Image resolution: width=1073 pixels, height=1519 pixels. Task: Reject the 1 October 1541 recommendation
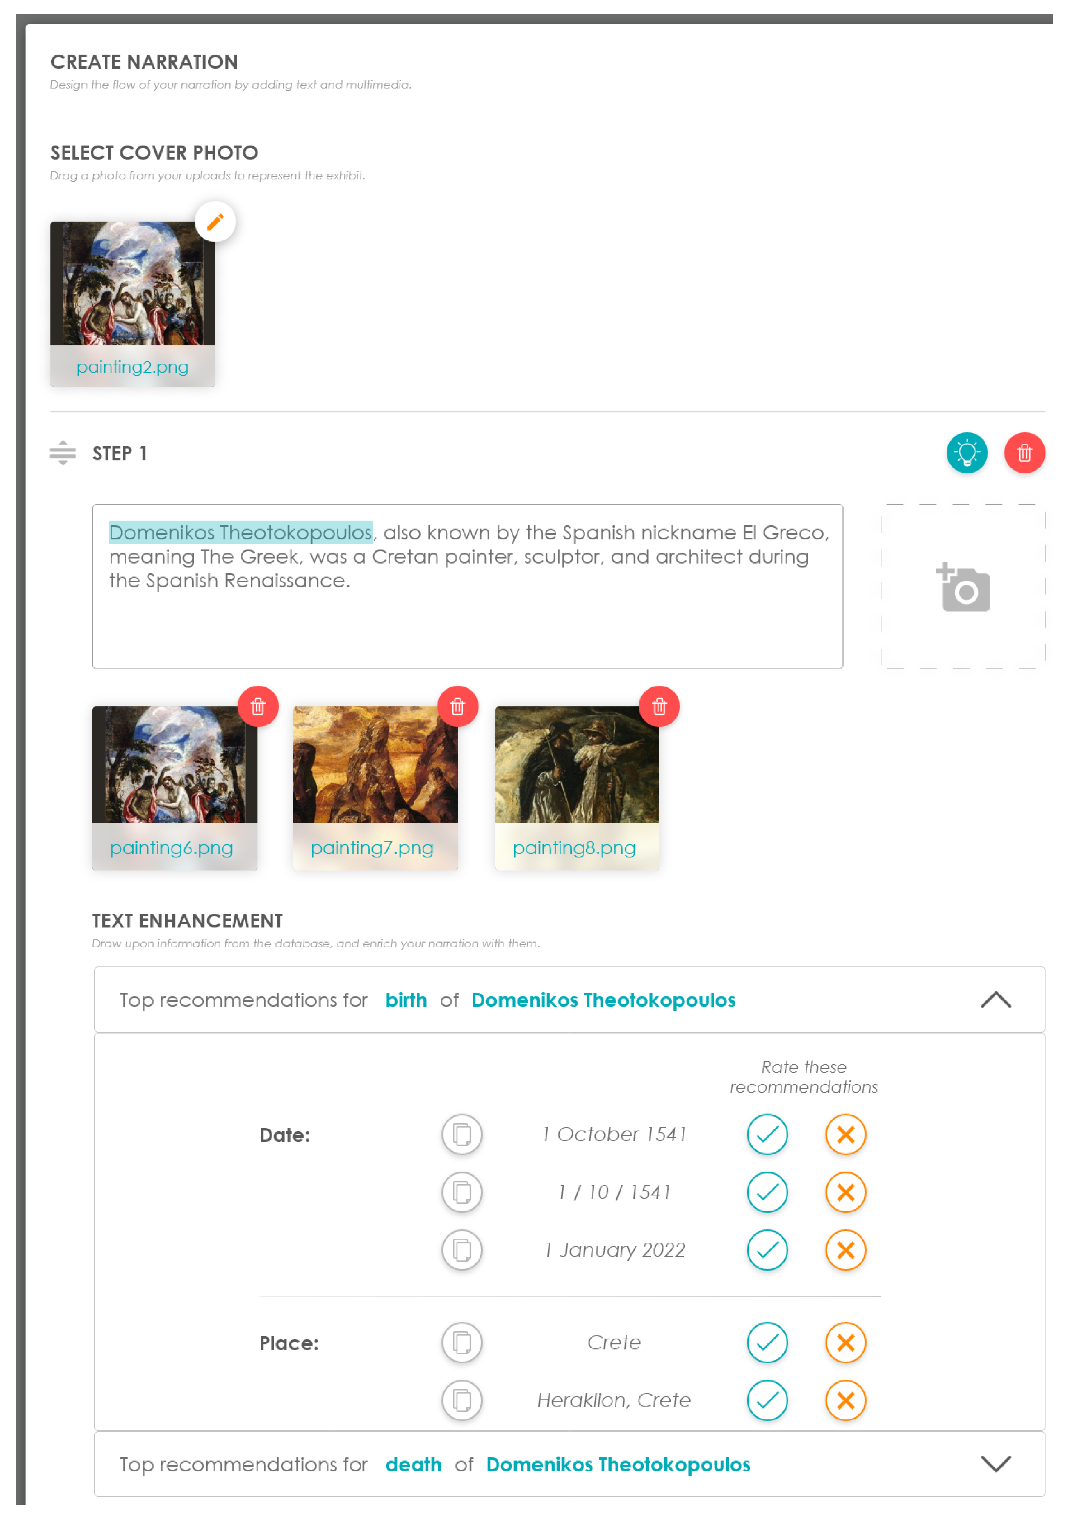[845, 1135]
